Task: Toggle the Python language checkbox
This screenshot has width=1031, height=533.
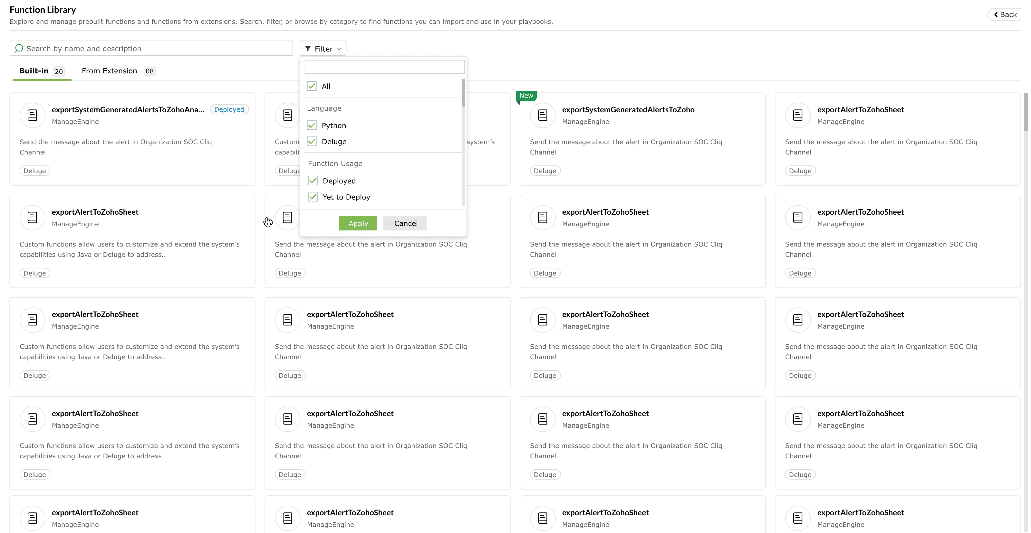Action: point(312,126)
